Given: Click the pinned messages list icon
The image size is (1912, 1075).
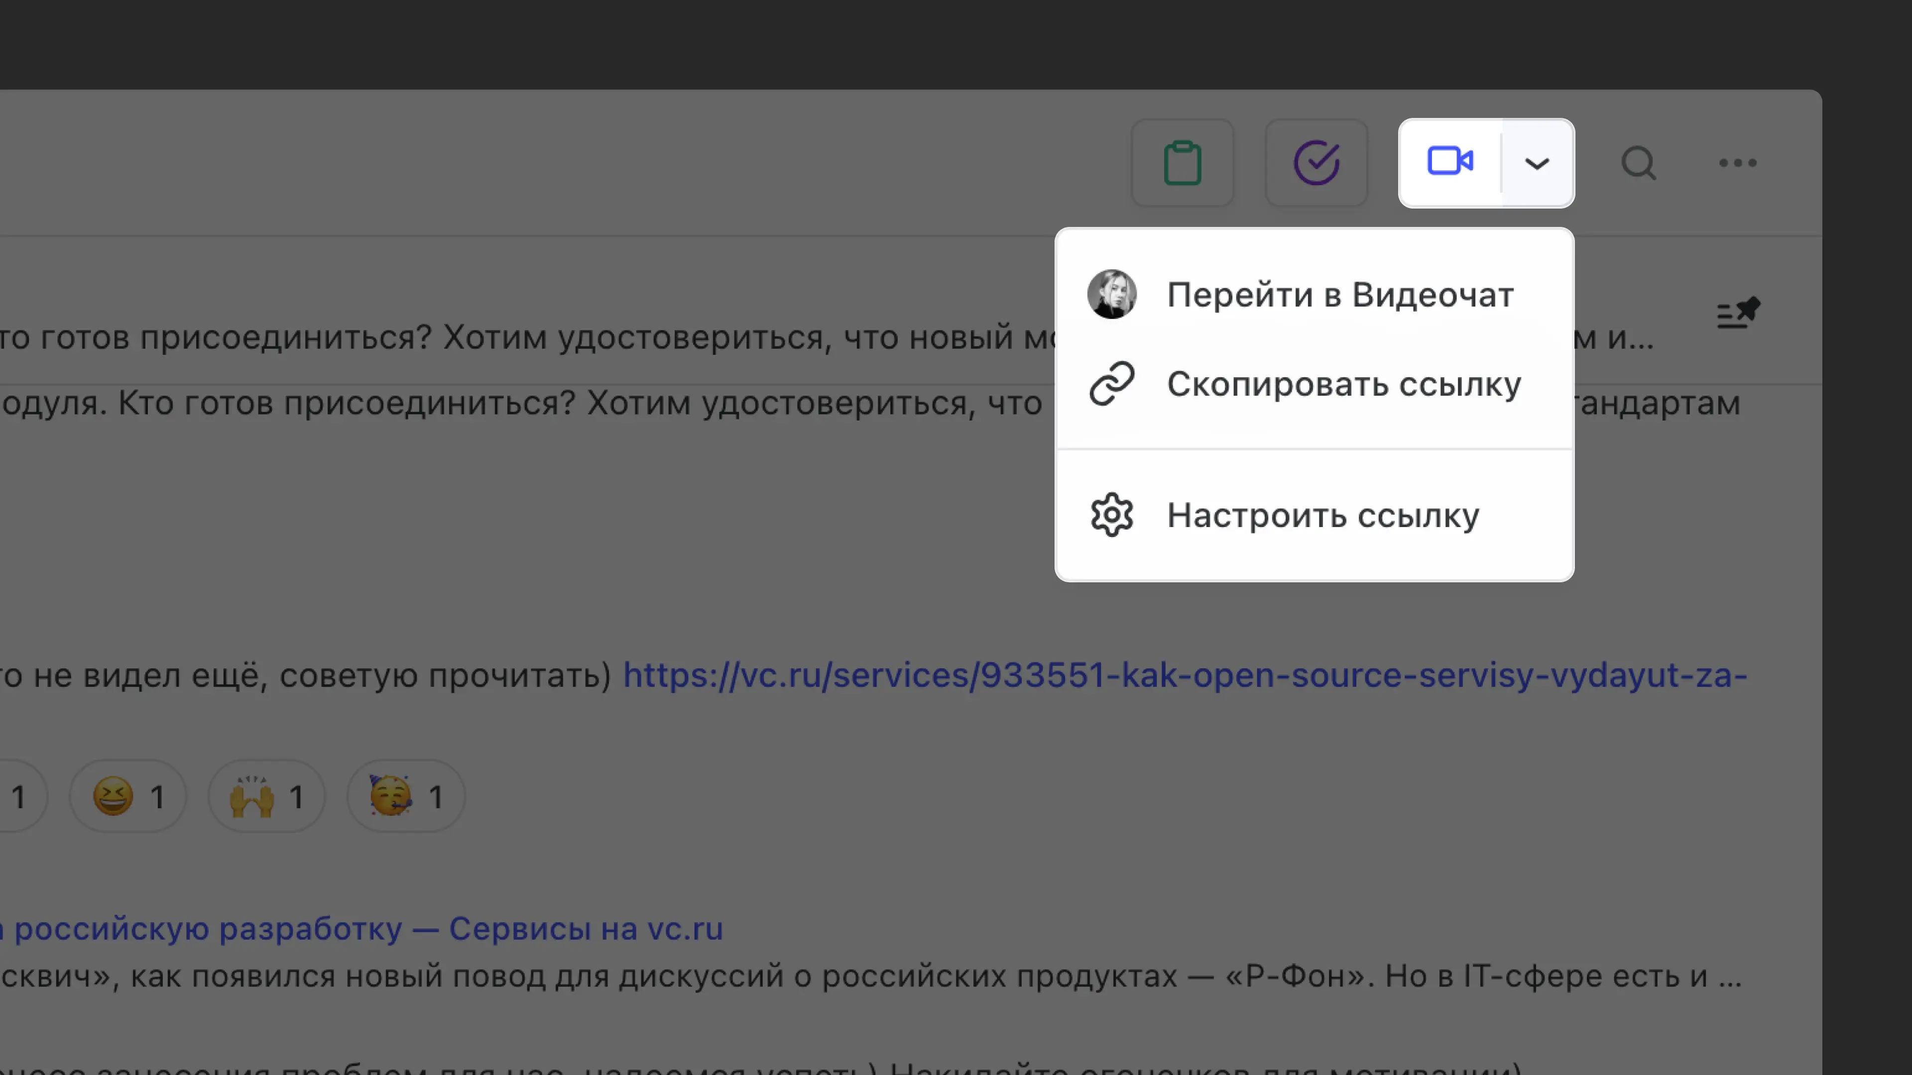Looking at the screenshot, I should pyautogui.click(x=1738, y=313).
